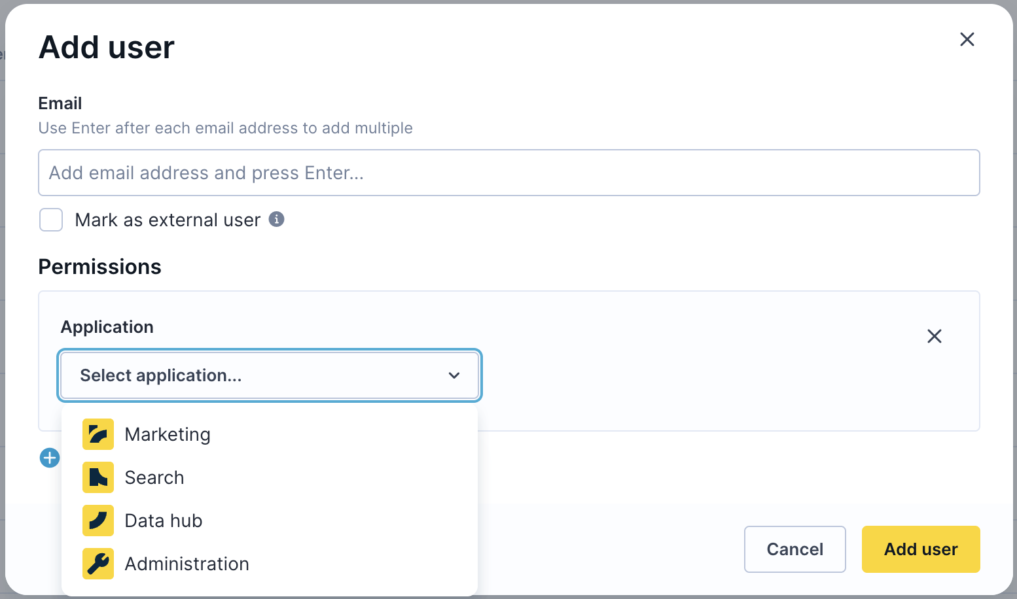Open the Select application dropdown
The image size is (1017, 599).
point(270,375)
